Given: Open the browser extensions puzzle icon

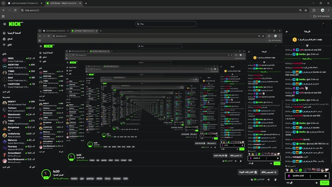Looking at the screenshot, I should pyautogui.click(x=314, y=10).
